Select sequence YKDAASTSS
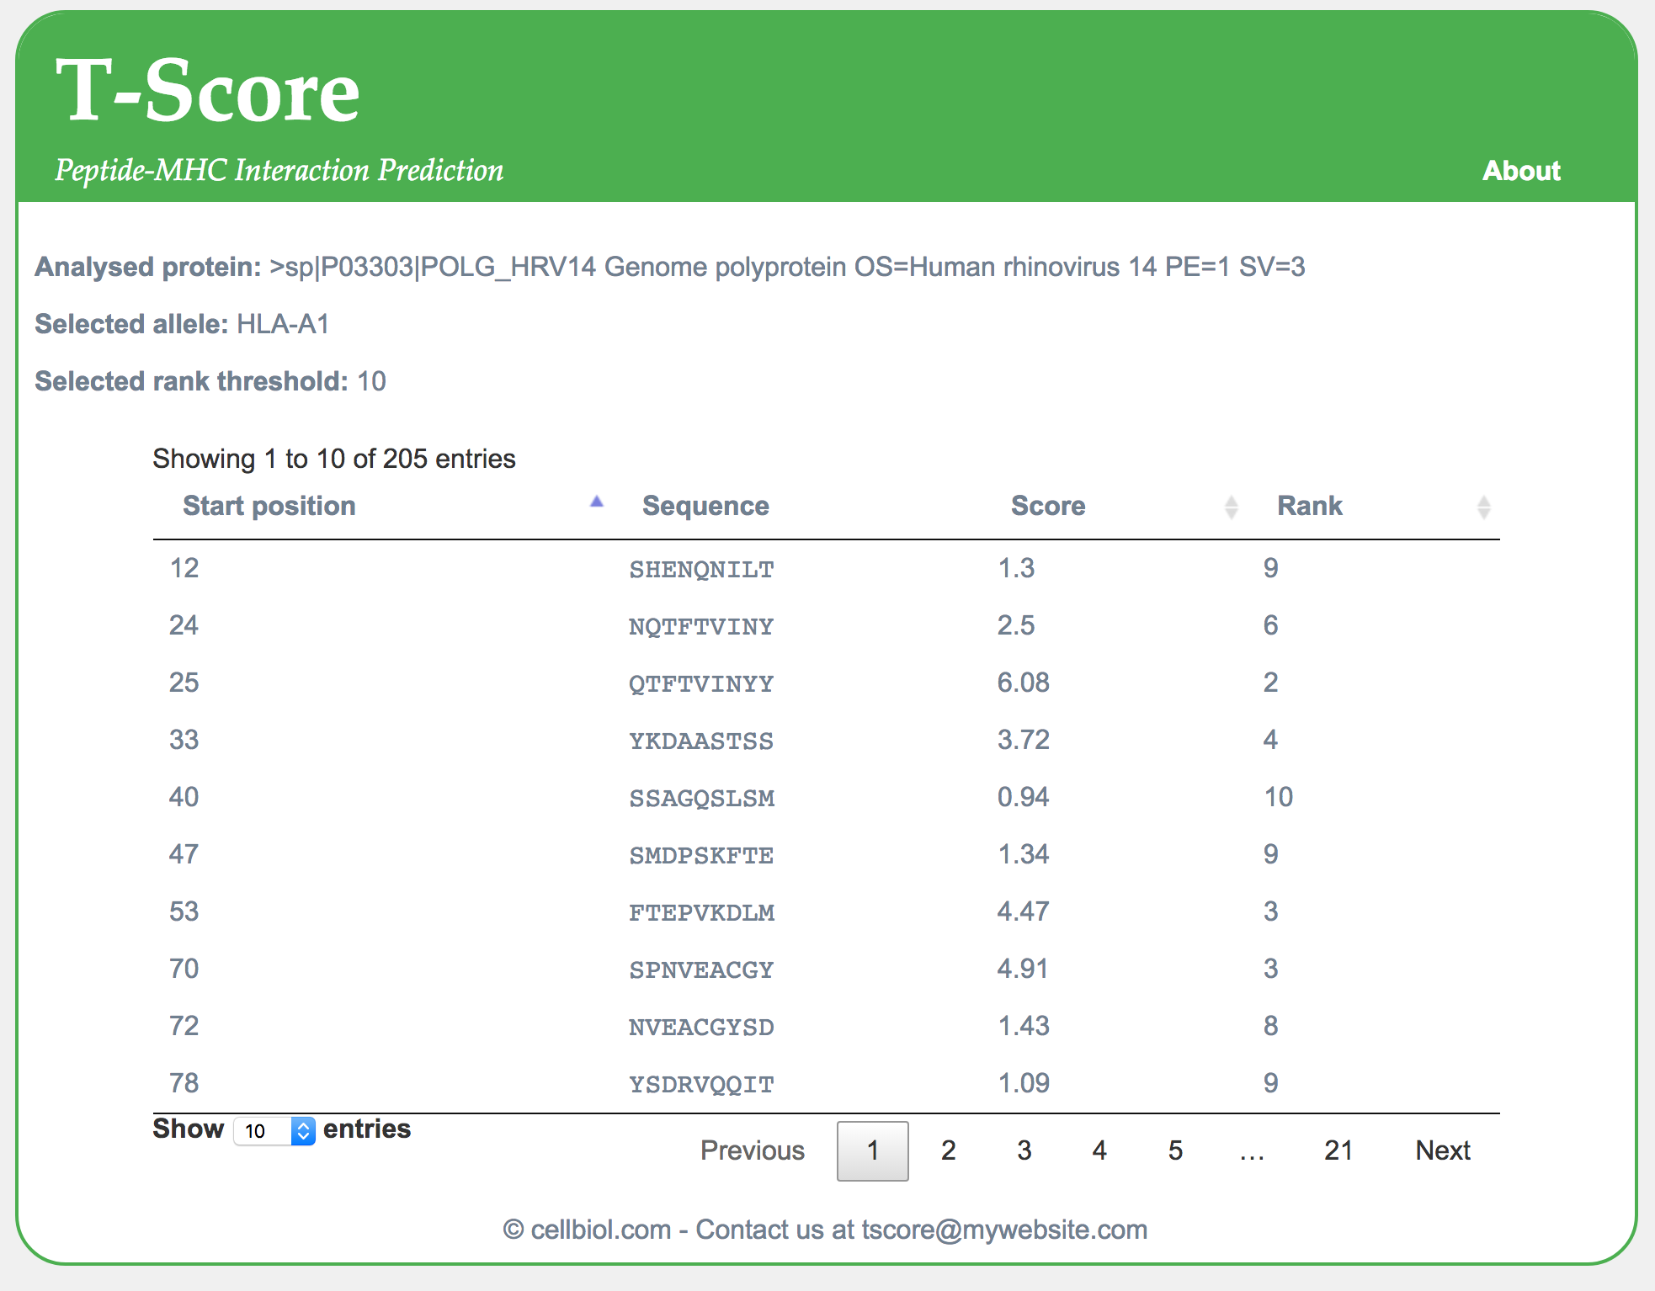 [701, 741]
